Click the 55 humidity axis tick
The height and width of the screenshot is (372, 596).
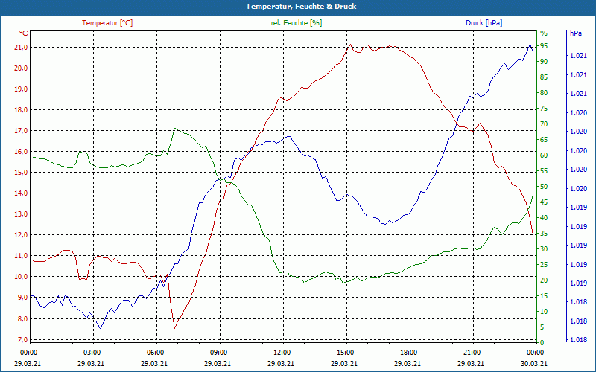click(544, 171)
